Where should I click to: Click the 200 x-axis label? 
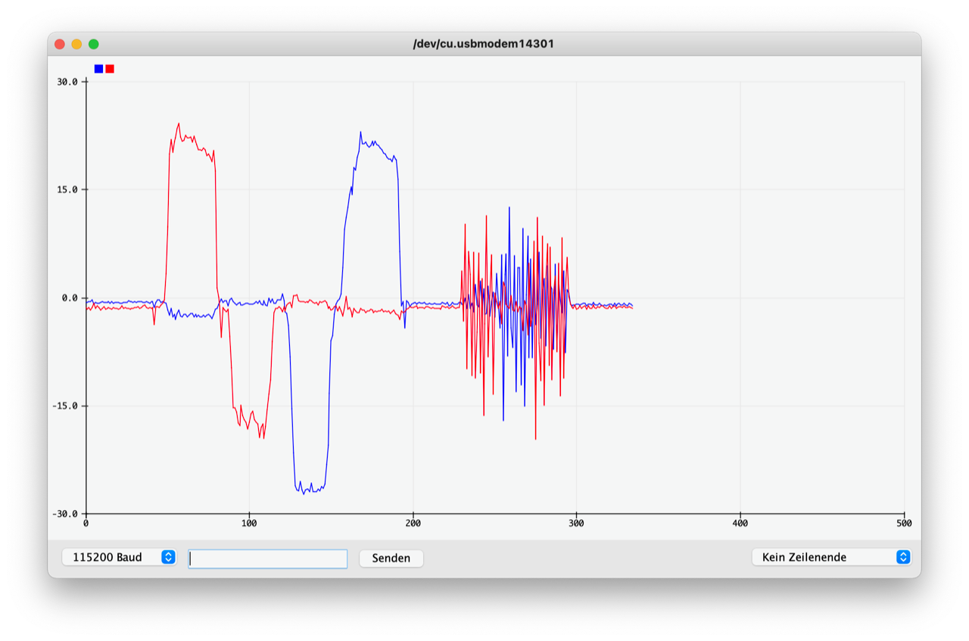click(x=413, y=523)
